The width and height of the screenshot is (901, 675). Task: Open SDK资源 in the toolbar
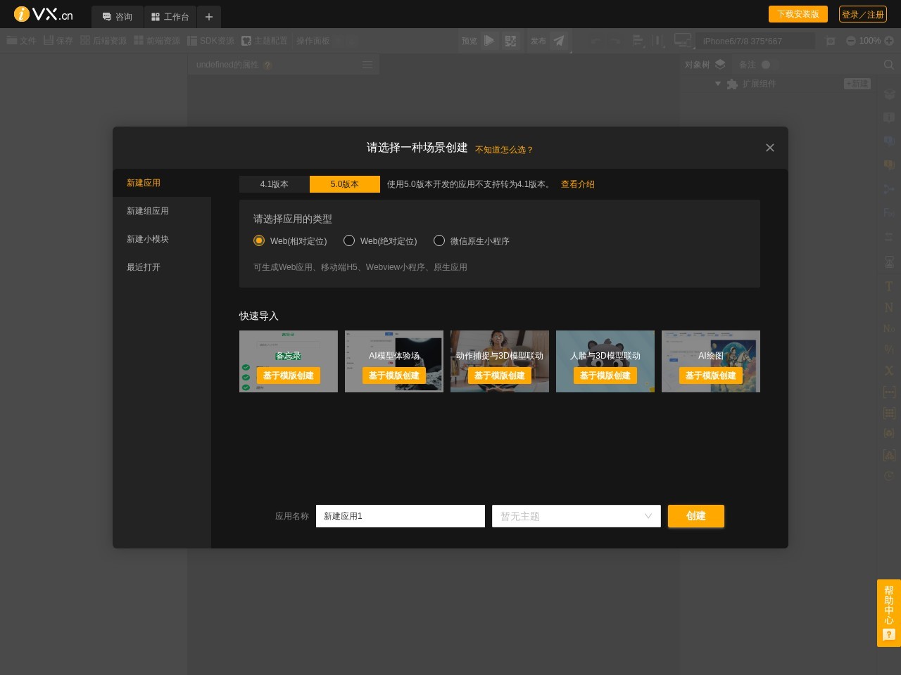tap(210, 41)
